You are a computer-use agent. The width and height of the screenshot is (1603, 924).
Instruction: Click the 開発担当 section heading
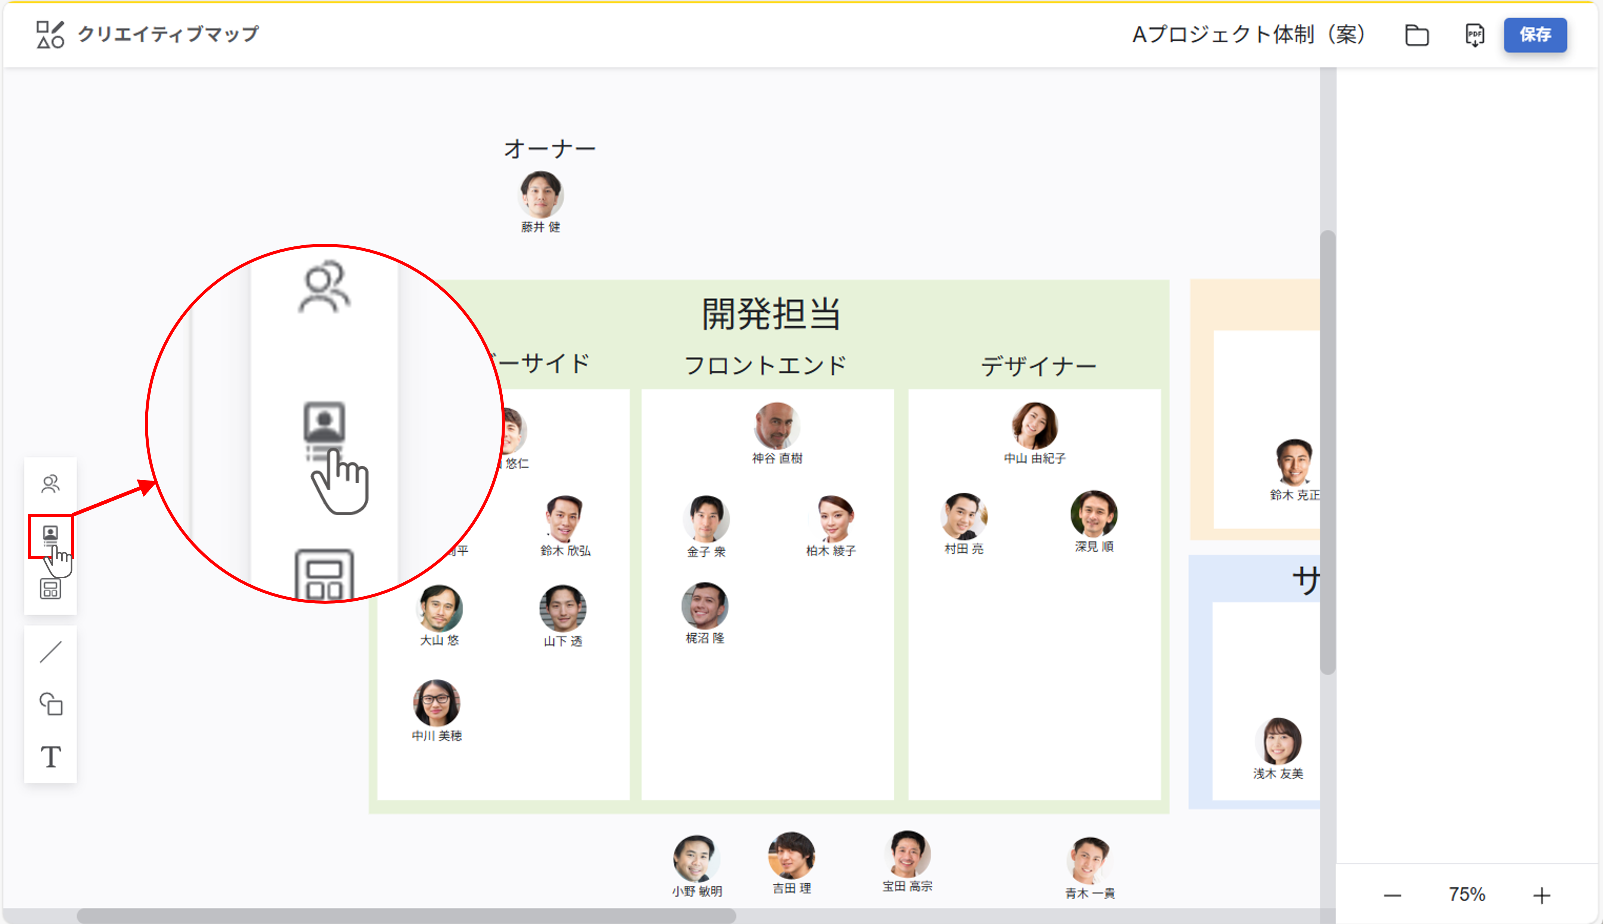click(x=769, y=315)
